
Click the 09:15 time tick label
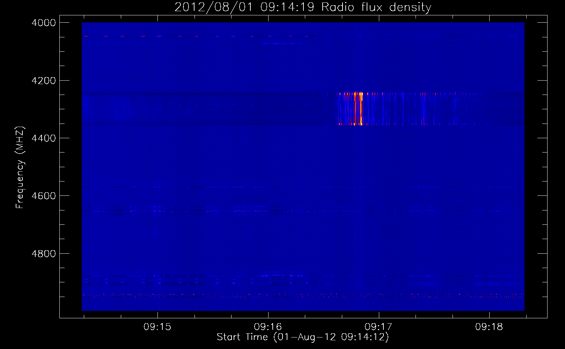coord(157,327)
